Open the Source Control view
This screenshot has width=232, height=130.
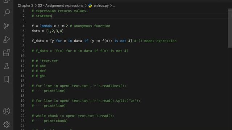[x=7, y=26]
